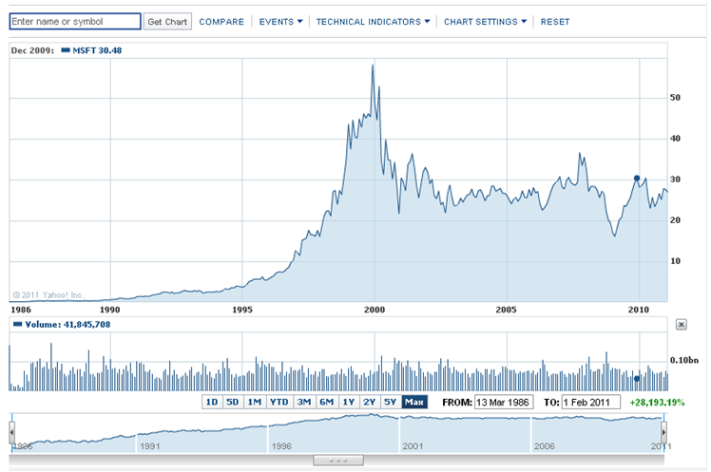The width and height of the screenshot is (711, 472).
Task: Click the 2006 label in overview strip
Action: (x=544, y=446)
